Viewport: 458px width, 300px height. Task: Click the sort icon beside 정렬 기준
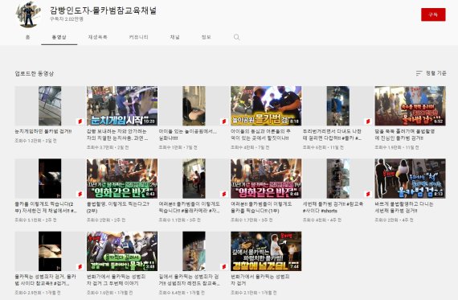tap(419, 73)
